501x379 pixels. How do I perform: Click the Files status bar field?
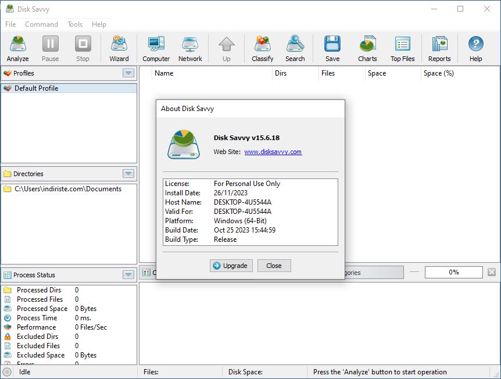click(181, 372)
